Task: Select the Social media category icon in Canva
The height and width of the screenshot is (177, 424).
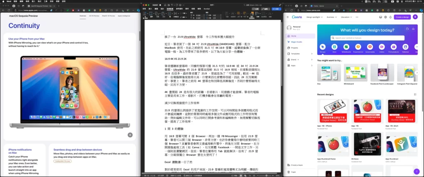Action: [370, 47]
